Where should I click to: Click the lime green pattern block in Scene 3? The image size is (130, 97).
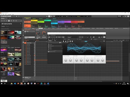pos(41,22)
